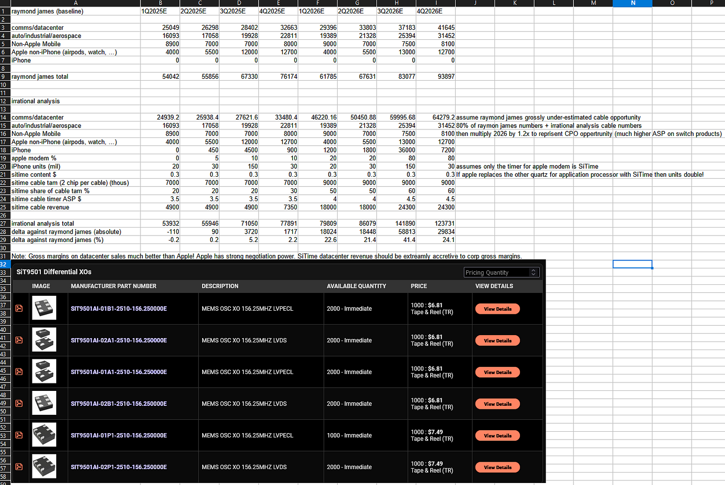Click the gross margins Note in row 31
The width and height of the screenshot is (725, 485).
coord(266,256)
